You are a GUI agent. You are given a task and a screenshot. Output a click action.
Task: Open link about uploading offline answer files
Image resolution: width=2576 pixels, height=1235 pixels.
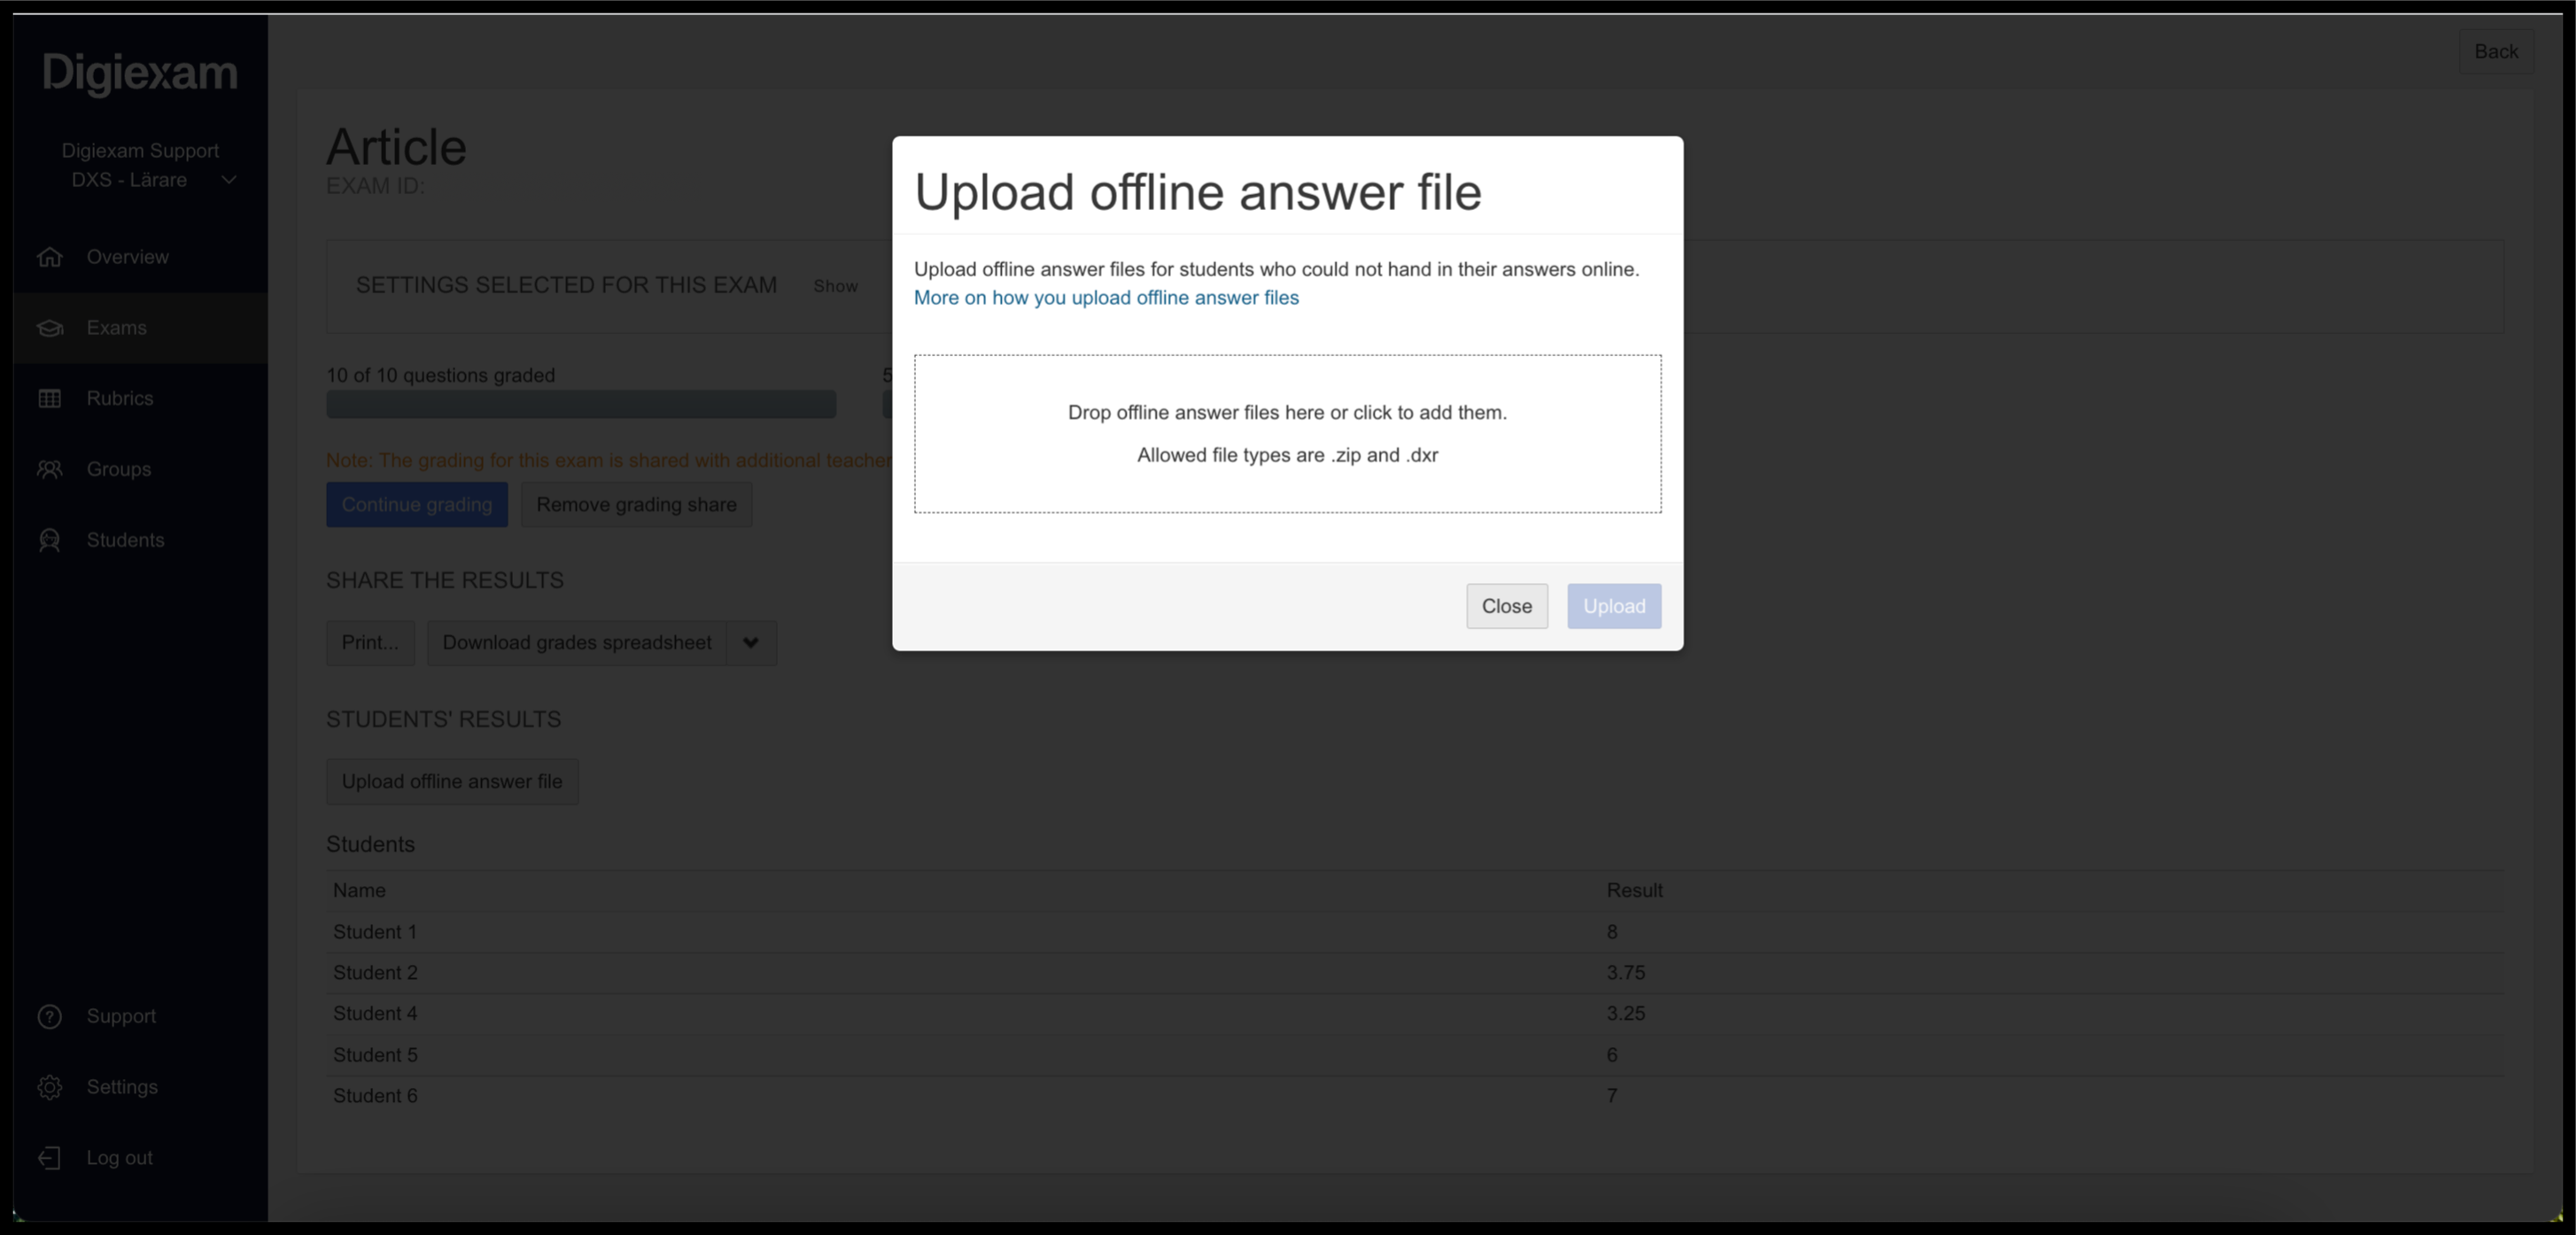point(1106,298)
